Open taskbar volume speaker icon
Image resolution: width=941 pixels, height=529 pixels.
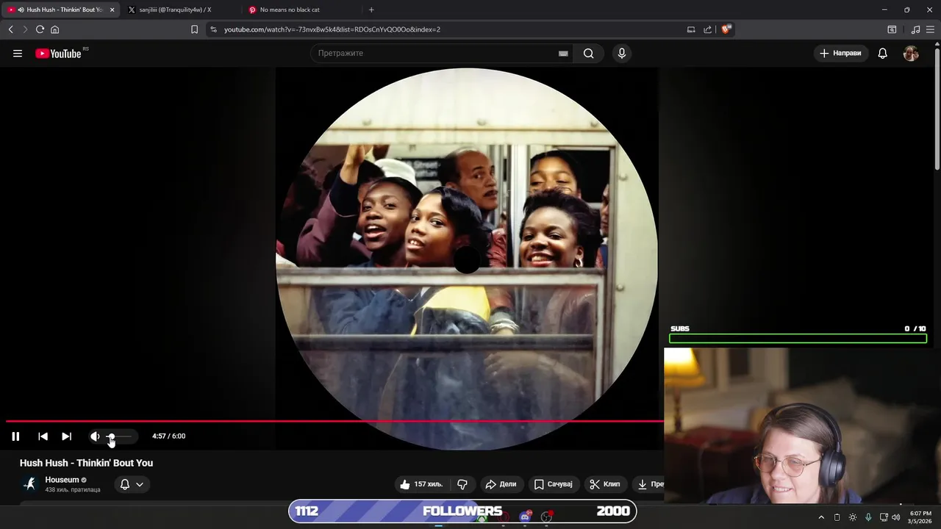coord(895,517)
